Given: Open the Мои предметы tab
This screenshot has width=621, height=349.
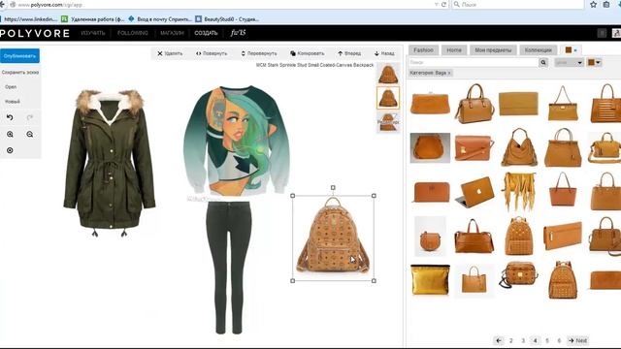Looking at the screenshot, I should pos(493,50).
